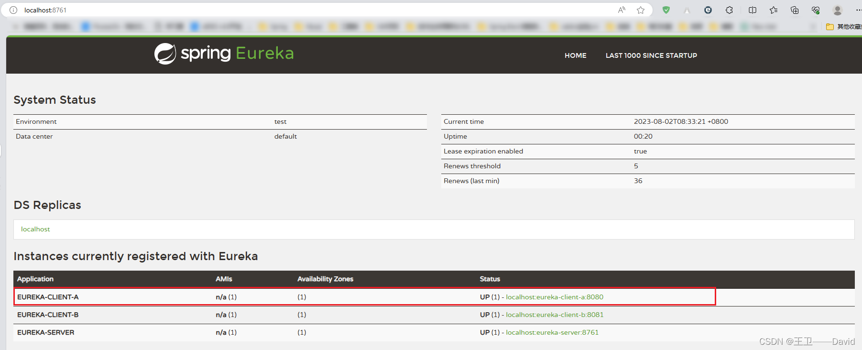Click the System Status heading

(55, 100)
